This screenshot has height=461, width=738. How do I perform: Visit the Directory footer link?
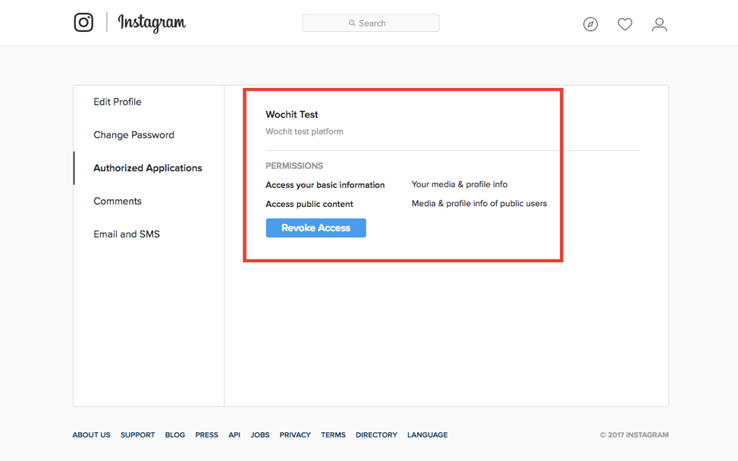point(376,434)
